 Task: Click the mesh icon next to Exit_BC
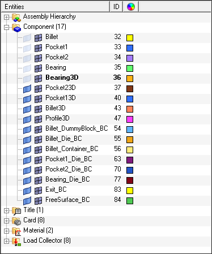coord(38,191)
